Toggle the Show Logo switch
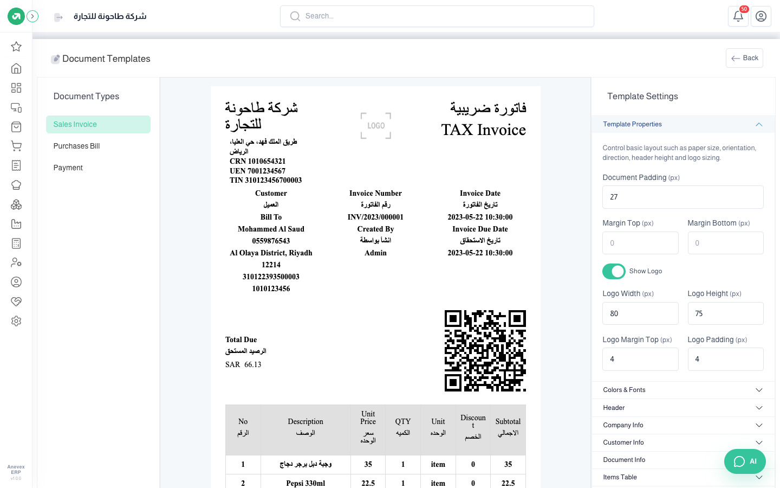 (x=614, y=271)
